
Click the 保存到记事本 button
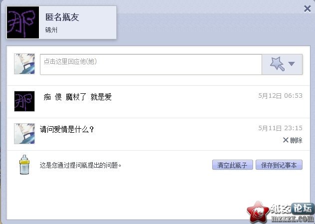[x=279, y=165]
